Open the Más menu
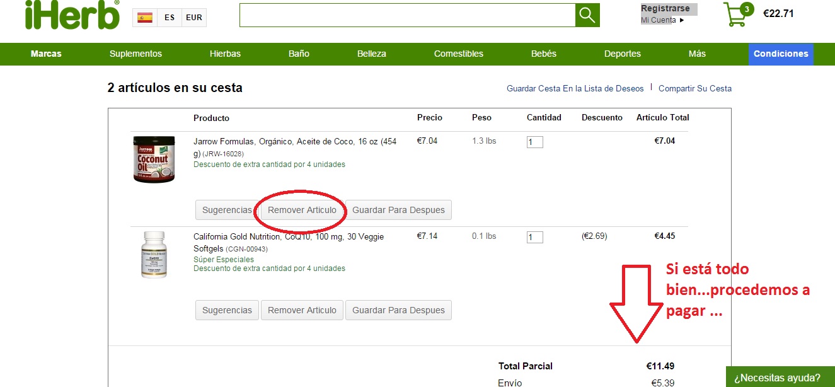 coord(697,54)
